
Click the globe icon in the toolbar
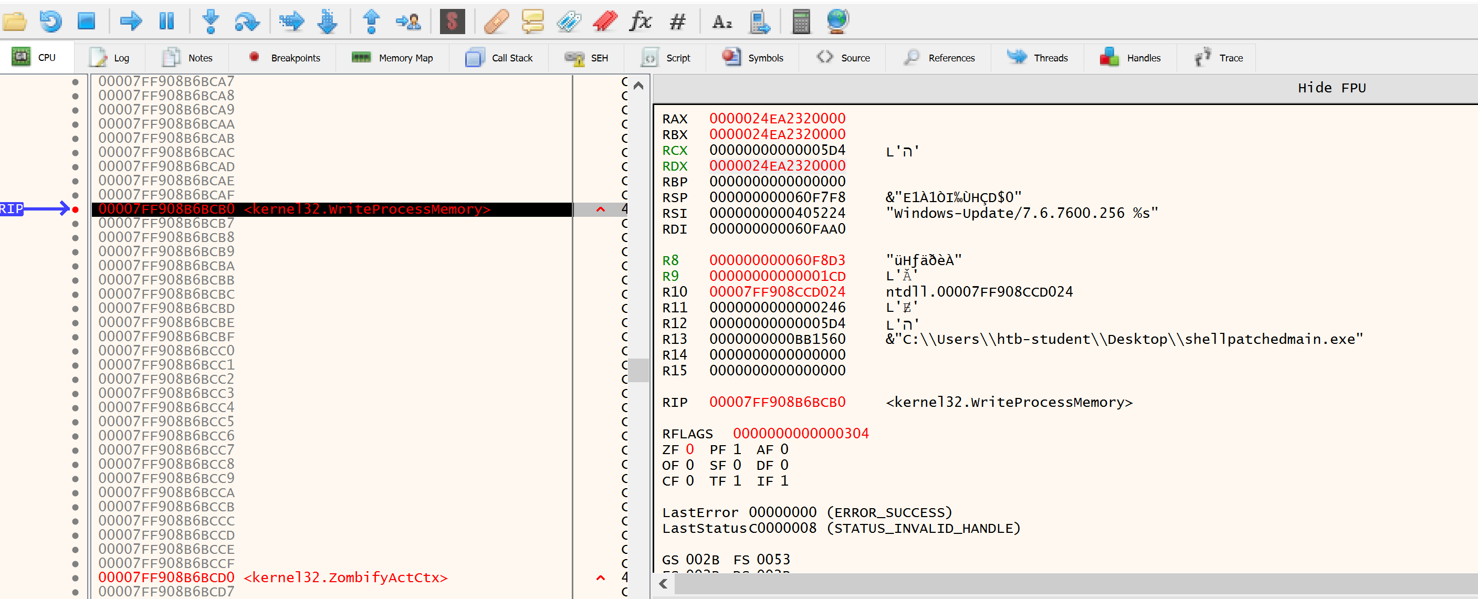coord(837,22)
